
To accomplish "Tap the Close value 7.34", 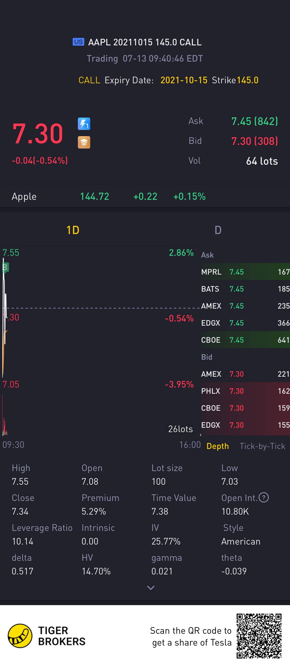I will click(20, 511).
